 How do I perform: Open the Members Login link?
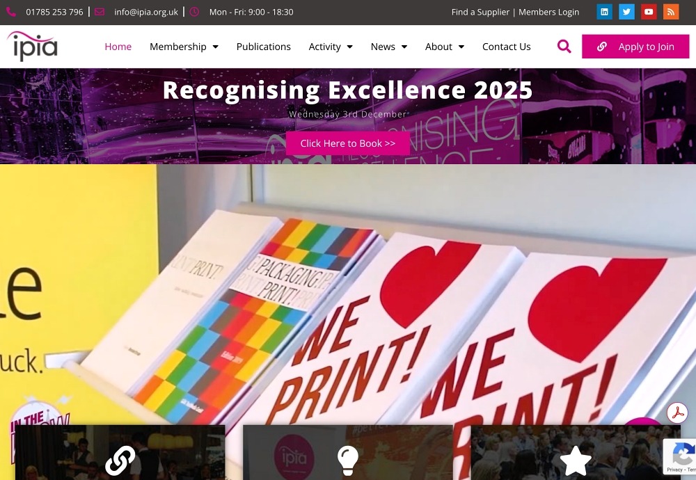tap(548, 12)
